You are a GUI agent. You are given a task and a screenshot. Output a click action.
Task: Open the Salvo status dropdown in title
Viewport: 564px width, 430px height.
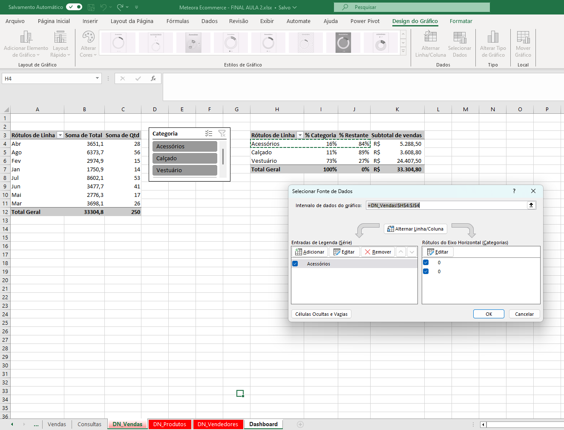pyautogui.click(x=288, y=7)
